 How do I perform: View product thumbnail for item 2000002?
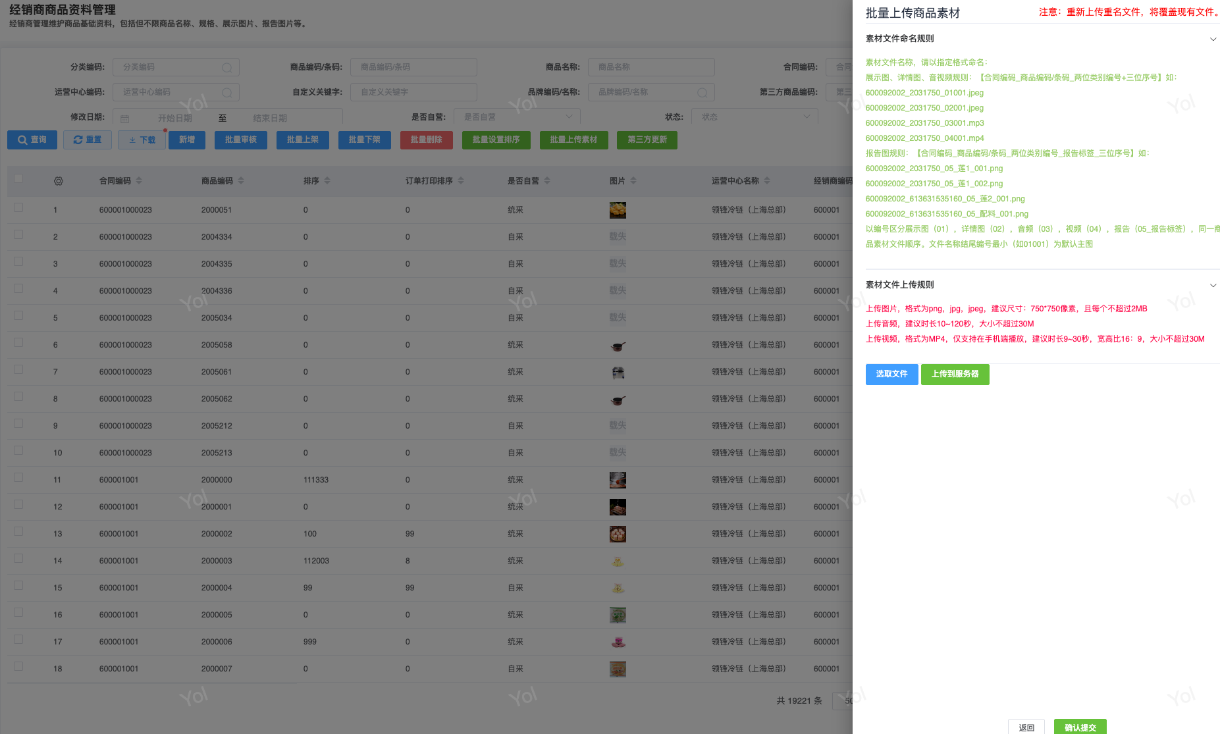tap(618, 534)
